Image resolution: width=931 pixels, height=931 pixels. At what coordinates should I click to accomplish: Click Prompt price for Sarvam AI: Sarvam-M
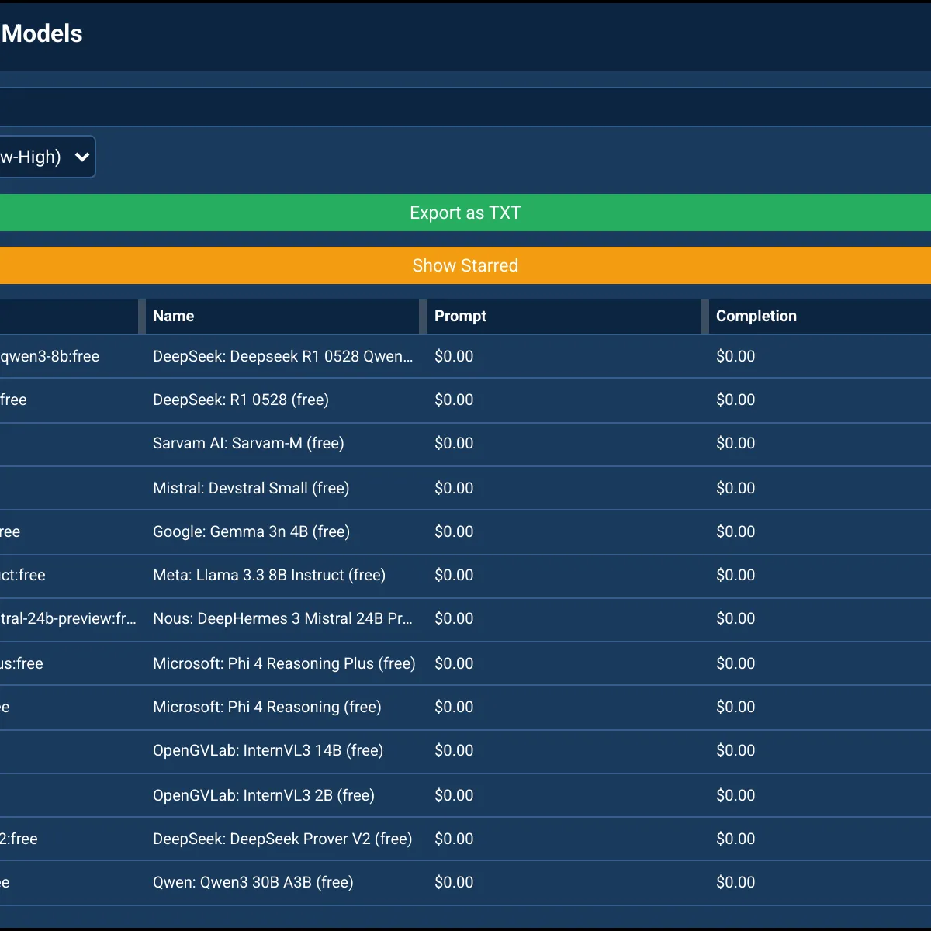(x=454, y=443)
